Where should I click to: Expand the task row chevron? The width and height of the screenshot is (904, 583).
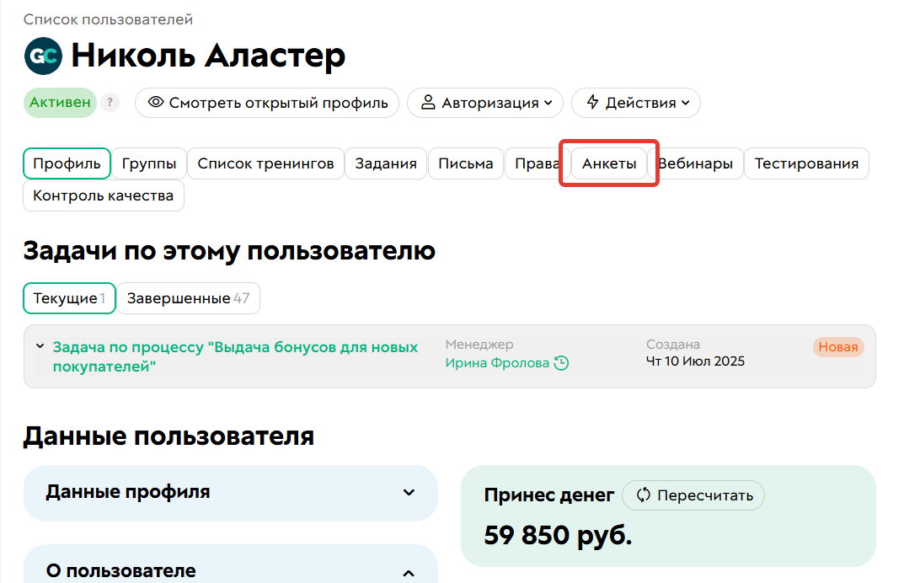pos(40,346)
